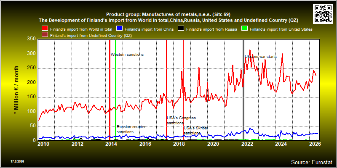The height and width of the screenshot is (168, 337).
Task: Select legend text 'Finland's import from Undefined Country (QZ)'
Action: [x=91, y=36]
